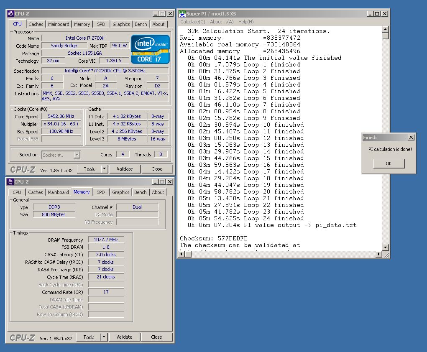Screen dimensions: 427x352
Task: Click the Core VID value 1.351 V
Action: click(114, 61)
